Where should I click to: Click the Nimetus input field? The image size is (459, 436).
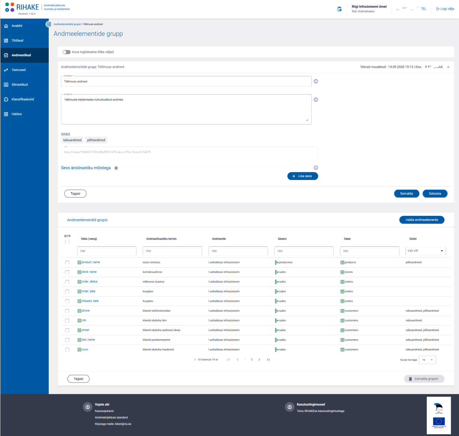pos(186,81)
